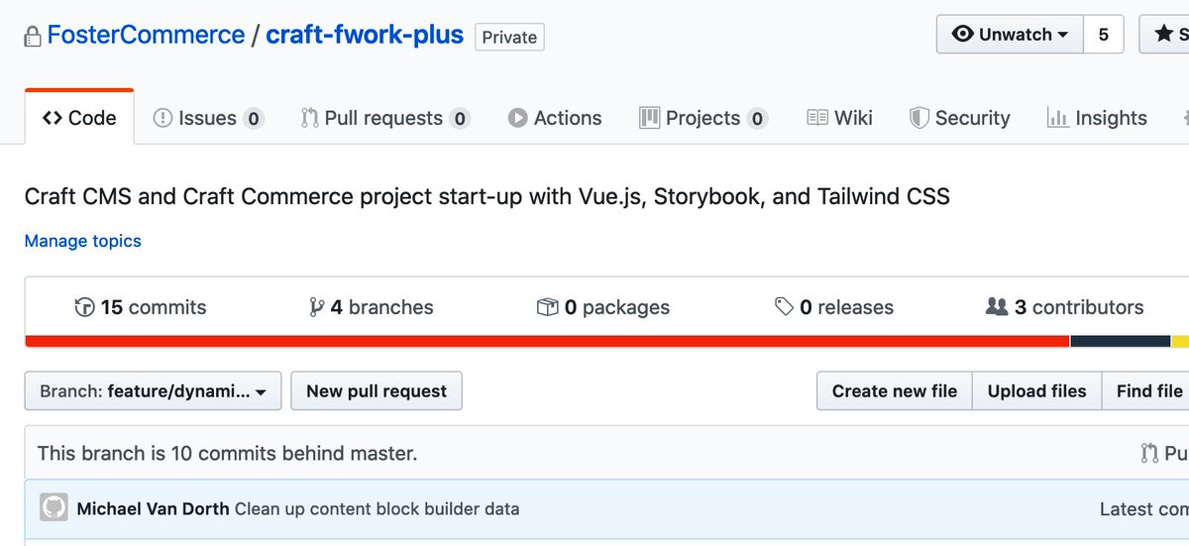Screen dimensions: 1189x546
Task: View the 4 branches list
Action: [372, 307]
